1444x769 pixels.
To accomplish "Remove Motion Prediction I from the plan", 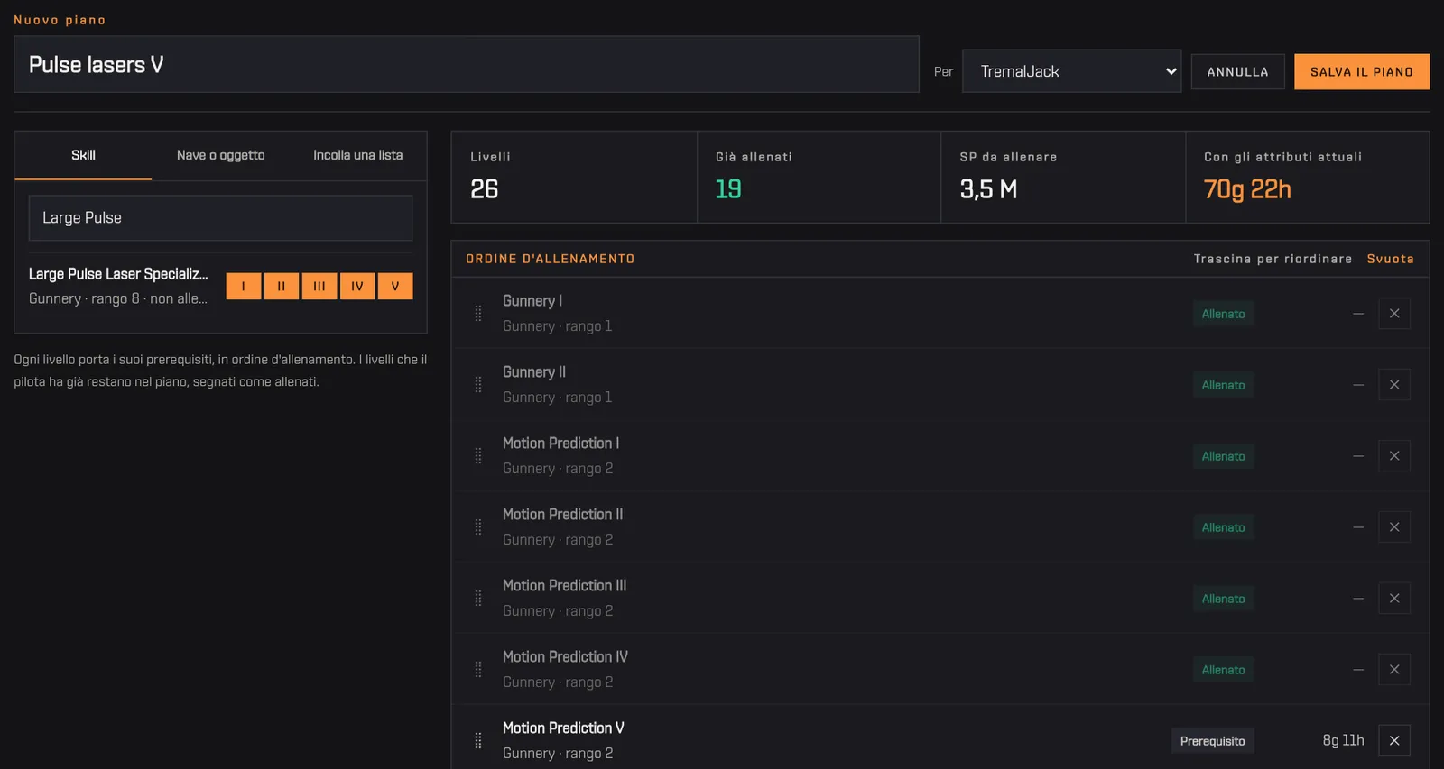I will [1394, 456].
